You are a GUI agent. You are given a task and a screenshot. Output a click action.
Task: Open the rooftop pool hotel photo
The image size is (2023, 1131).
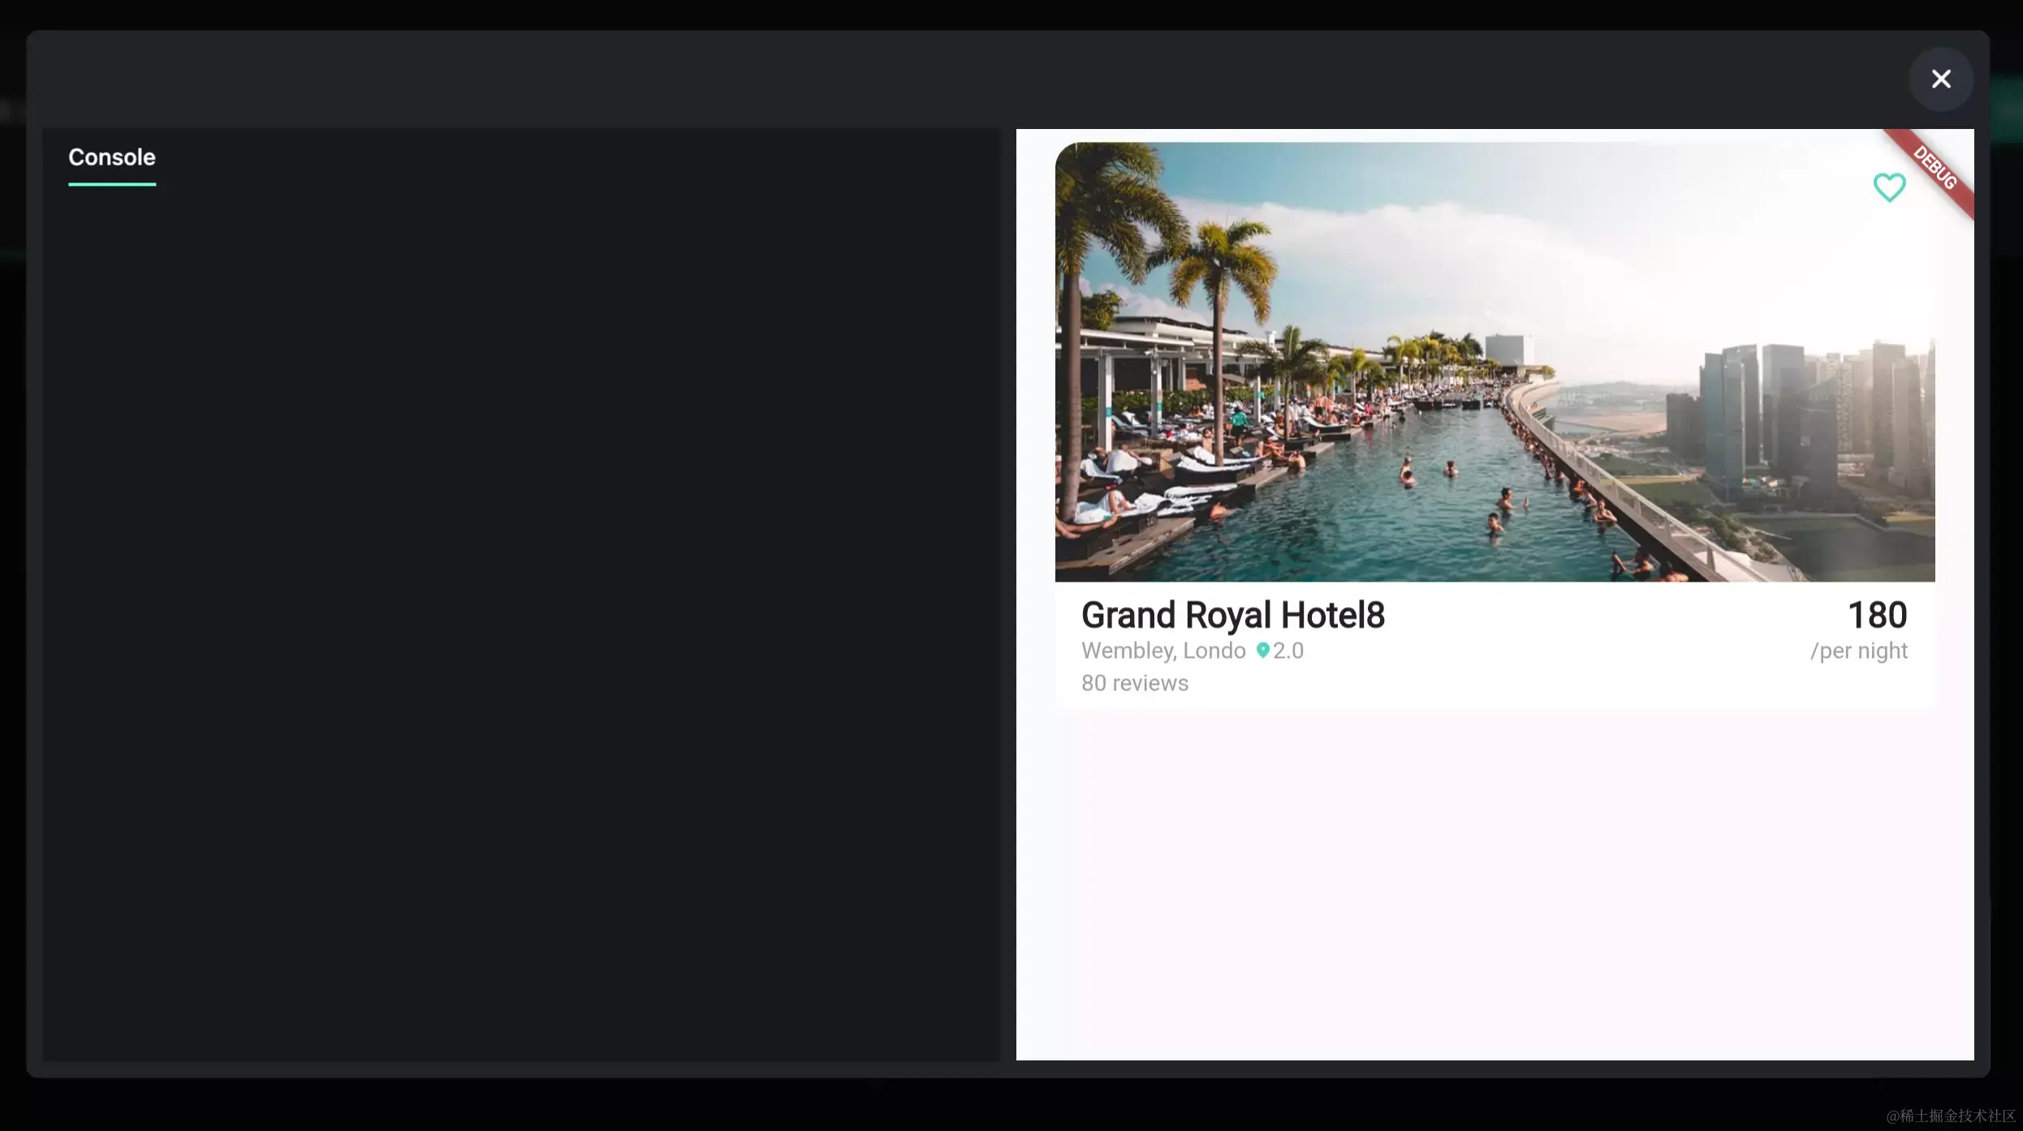(x=1494, y=361)
